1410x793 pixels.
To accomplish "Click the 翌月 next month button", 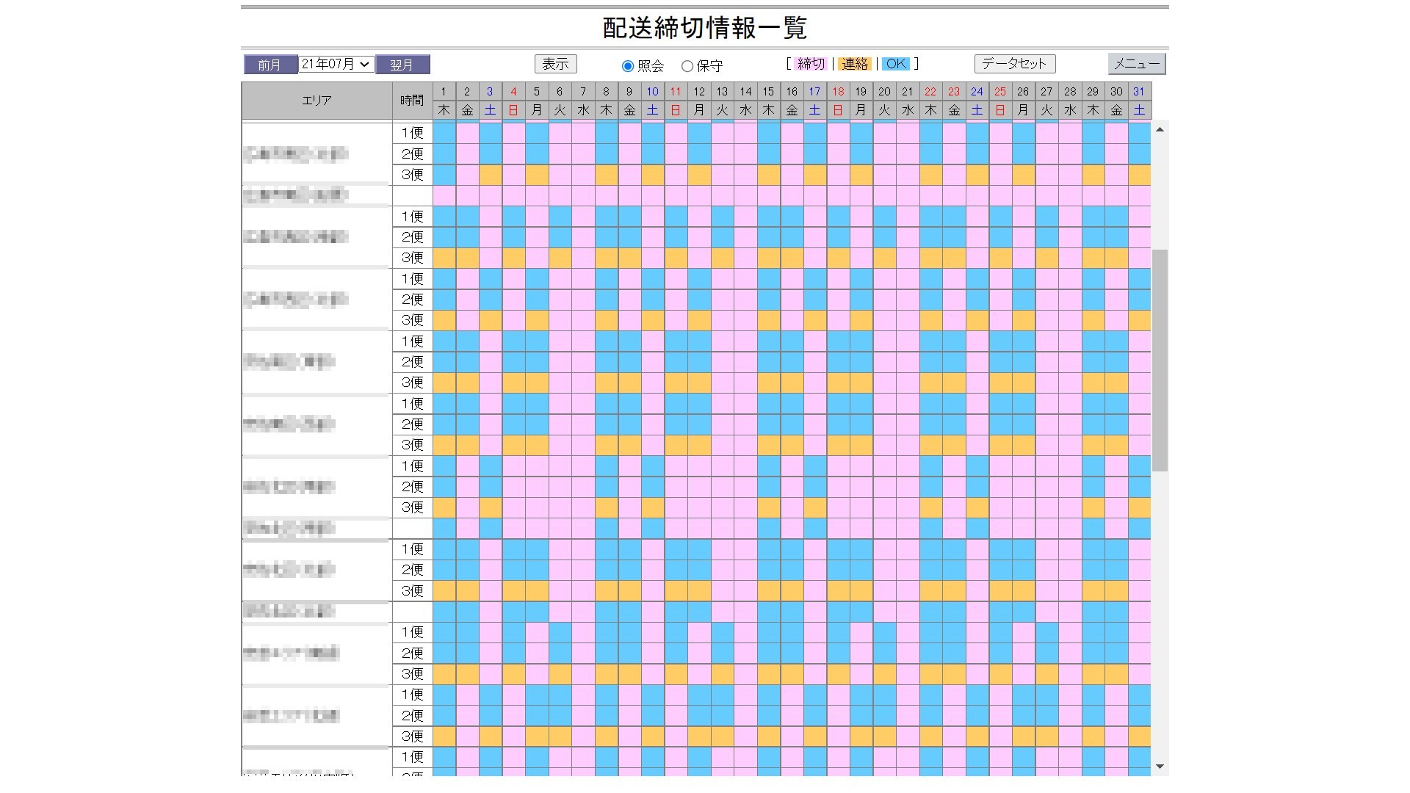I will point(402,65).
